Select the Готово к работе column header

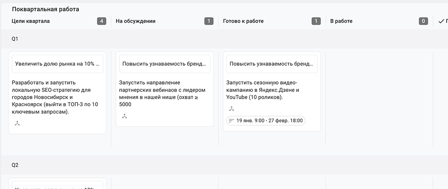[x=243, y=21]
